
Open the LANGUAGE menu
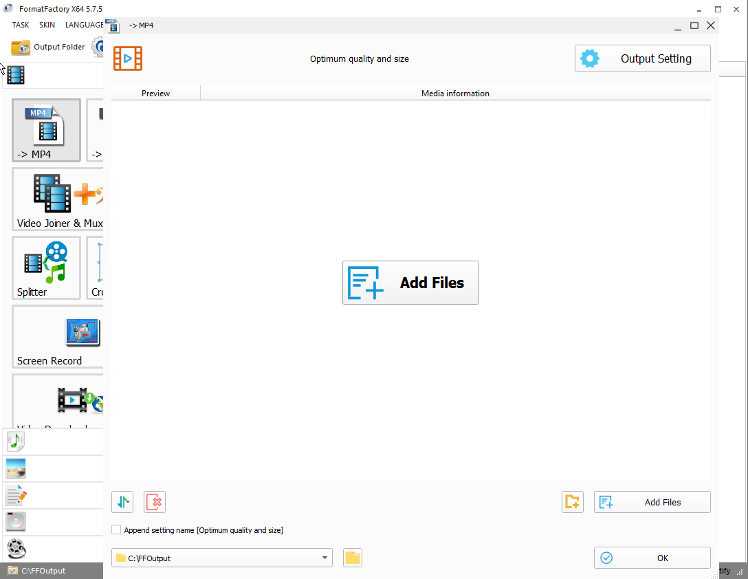[x=84, y=25]
